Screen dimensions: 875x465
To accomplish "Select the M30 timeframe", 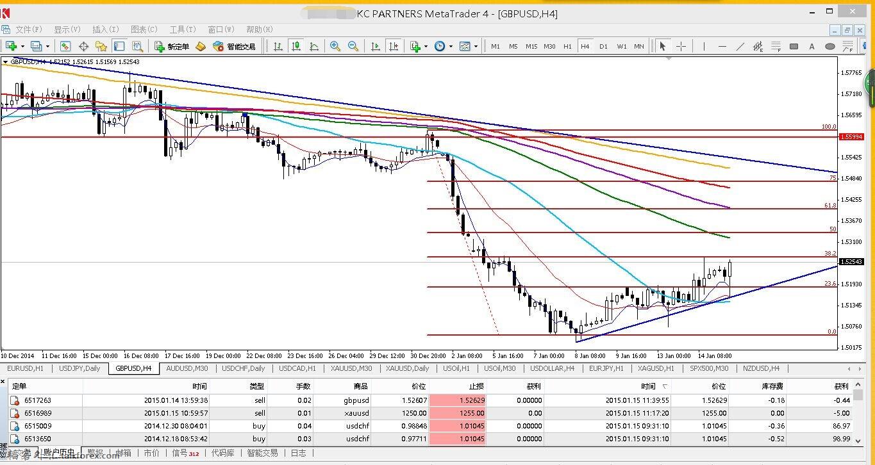I will 549,46.
